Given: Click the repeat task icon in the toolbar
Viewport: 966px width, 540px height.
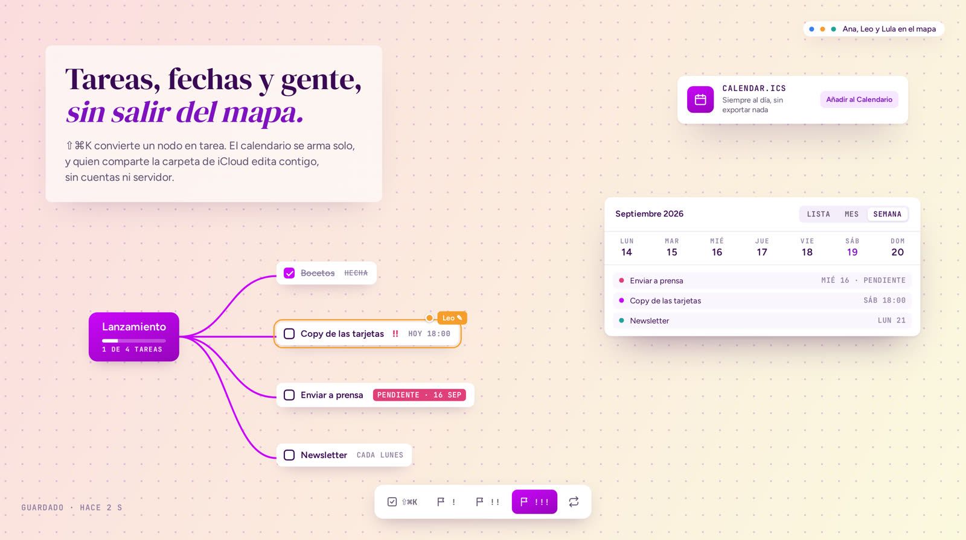Looking at the screenshot, I should click(574, 501).
